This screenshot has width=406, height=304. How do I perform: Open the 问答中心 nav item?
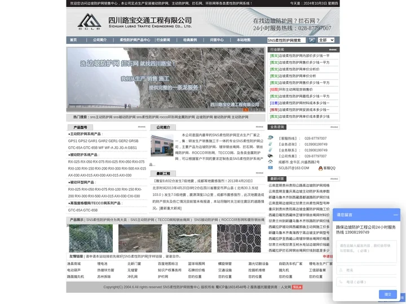point(217,40)
